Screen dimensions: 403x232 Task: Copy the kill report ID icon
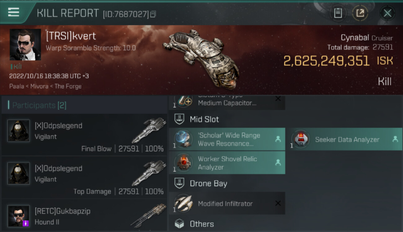(x=153, y=14)
